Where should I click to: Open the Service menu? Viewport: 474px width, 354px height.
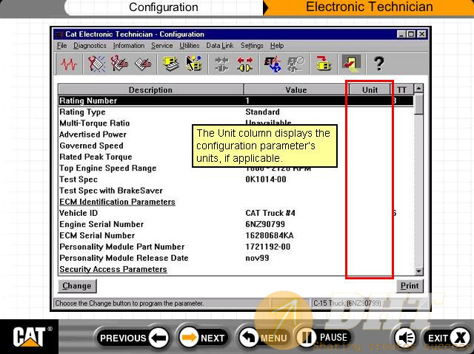161,46
